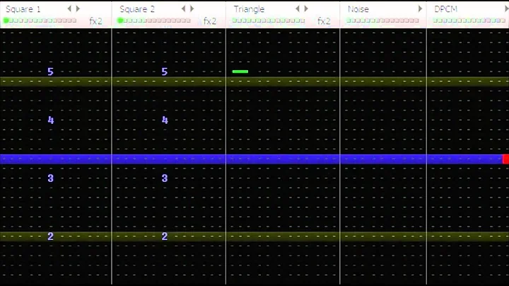Add effect column via Triangle right arrow
The width and height of the screenshot is (509, 286).
pos(306,8)
